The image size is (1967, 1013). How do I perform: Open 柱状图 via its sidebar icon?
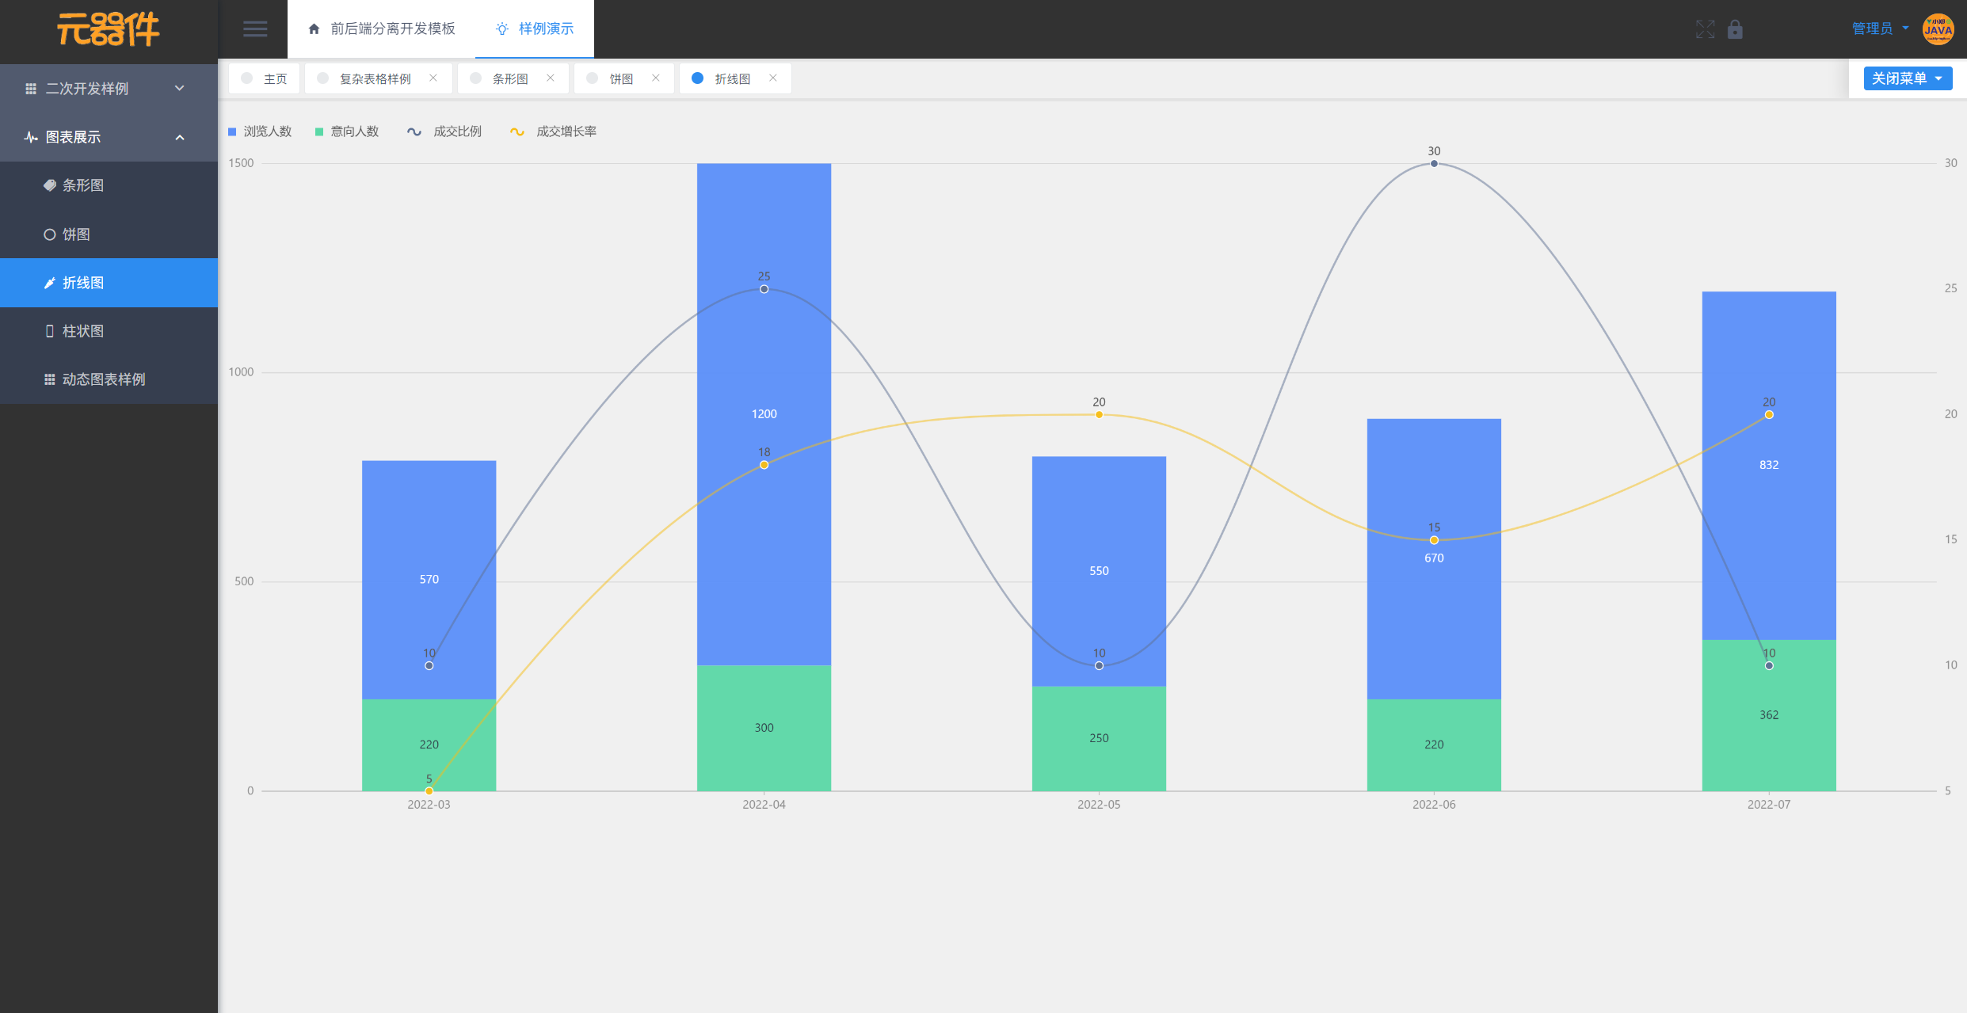tap(50, 331)
